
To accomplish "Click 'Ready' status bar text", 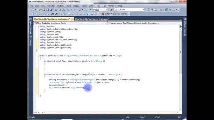I will point(32,117).
